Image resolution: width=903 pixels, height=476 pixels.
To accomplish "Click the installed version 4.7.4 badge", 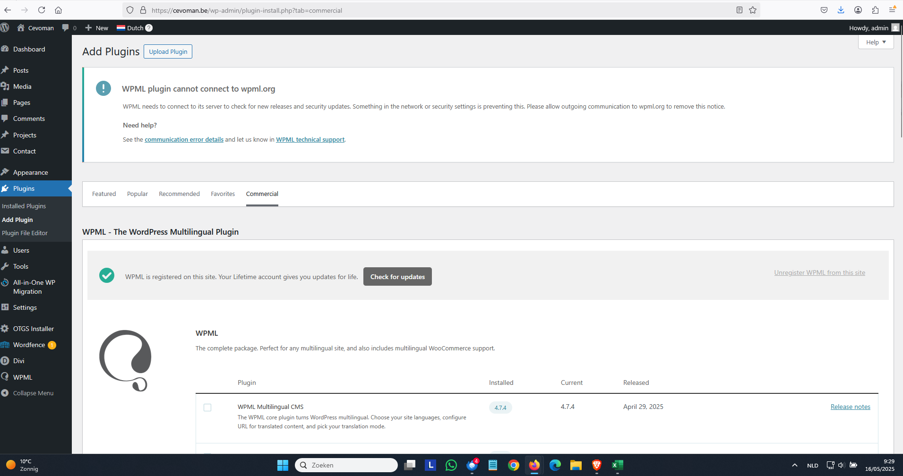I will [x=500, y=408].
